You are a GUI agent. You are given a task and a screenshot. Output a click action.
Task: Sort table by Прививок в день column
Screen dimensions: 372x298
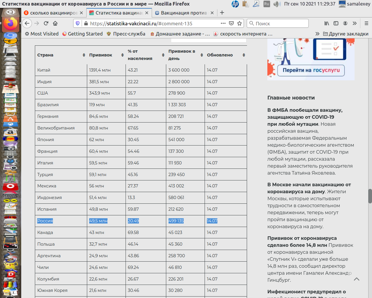coord(202,55)
